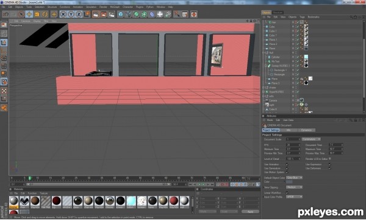Activate the Move tool
The image size is (366, 220).
point(29,15)
